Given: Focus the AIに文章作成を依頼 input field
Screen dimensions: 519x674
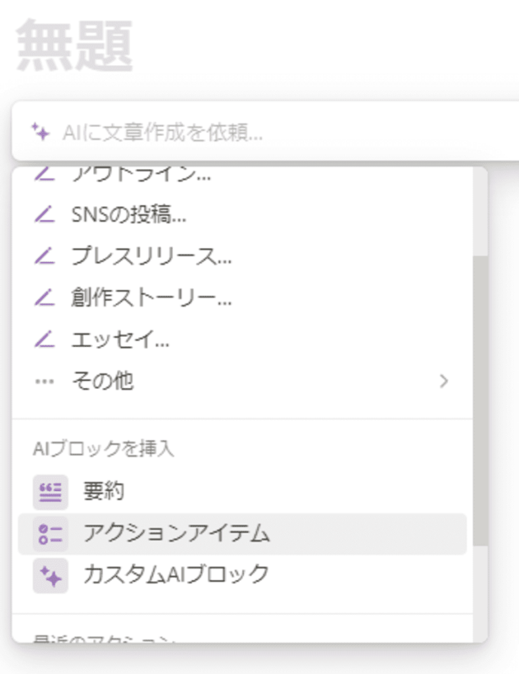Looking at the screenshot, I should 265,132.
